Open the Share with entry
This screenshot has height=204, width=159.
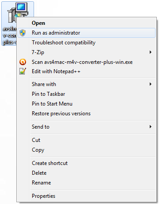point(87,84)
